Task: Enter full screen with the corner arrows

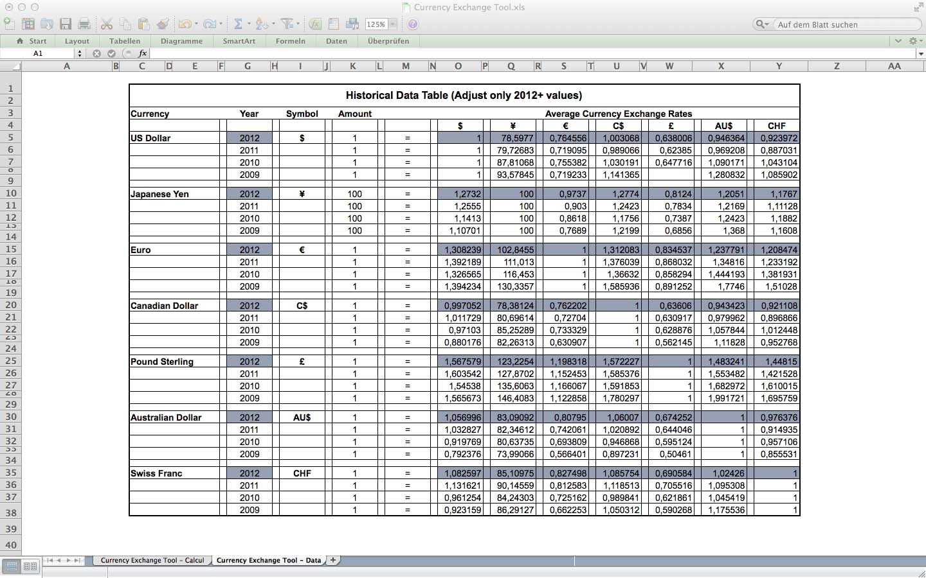Action: coord(918,8)
